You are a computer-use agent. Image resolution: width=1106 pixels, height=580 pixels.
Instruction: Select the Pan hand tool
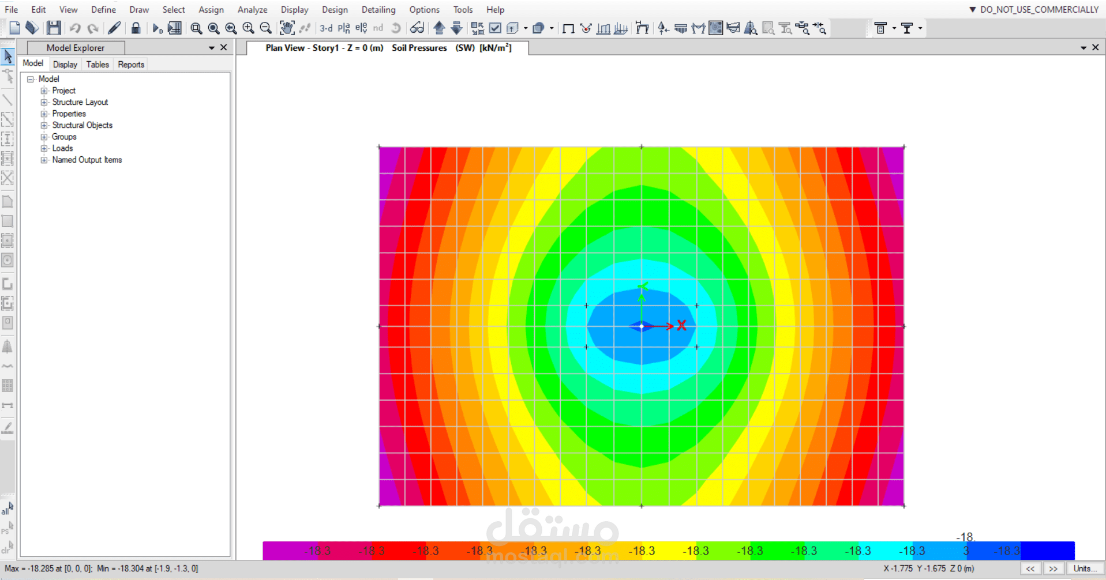[287, 28]
